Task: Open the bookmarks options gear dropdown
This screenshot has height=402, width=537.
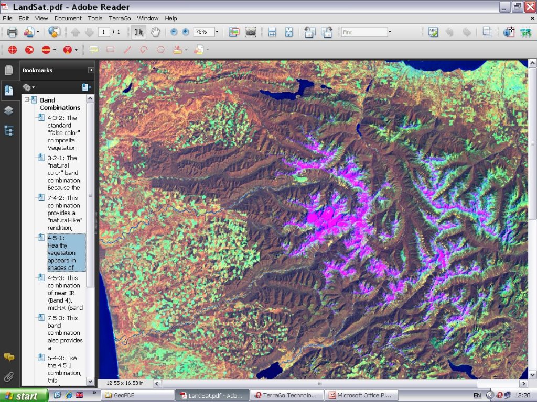Action: [x=28, y=87]
